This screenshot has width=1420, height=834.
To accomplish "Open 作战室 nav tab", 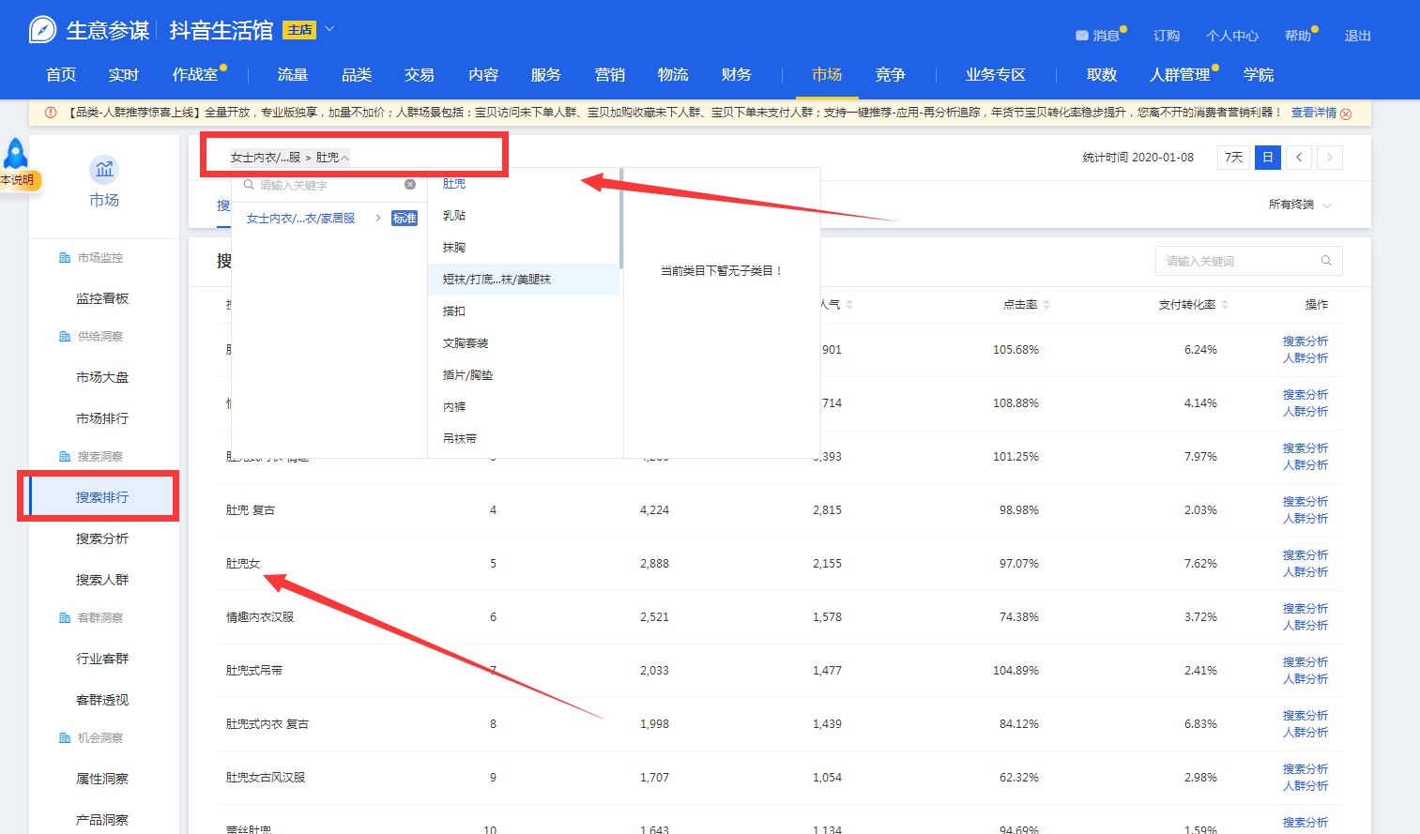I will pyautogui.click(x=195, y=75).
